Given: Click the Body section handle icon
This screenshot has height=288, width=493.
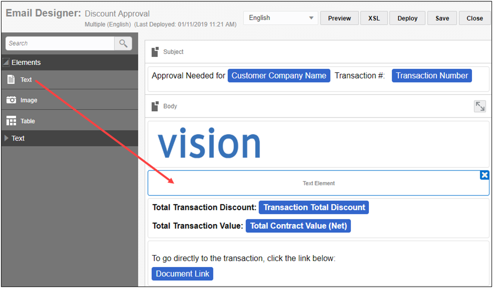Looking at the screenshot, I should point(154,106).
